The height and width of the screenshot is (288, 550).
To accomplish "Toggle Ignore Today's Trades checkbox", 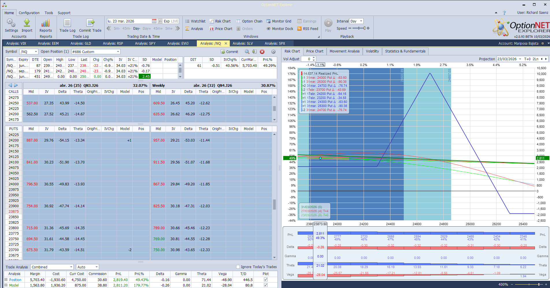I will pyautogui.click(x=238, y=267).
